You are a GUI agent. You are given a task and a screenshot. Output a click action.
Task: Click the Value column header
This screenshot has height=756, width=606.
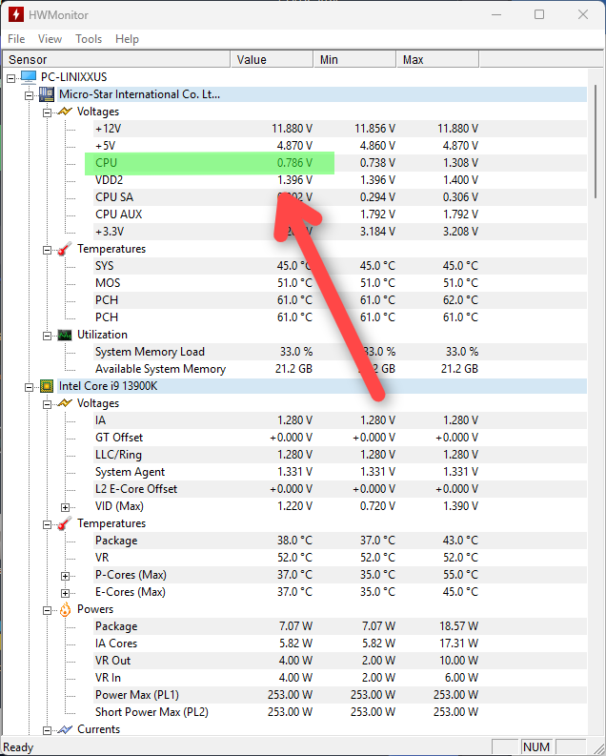click(272, 59)
